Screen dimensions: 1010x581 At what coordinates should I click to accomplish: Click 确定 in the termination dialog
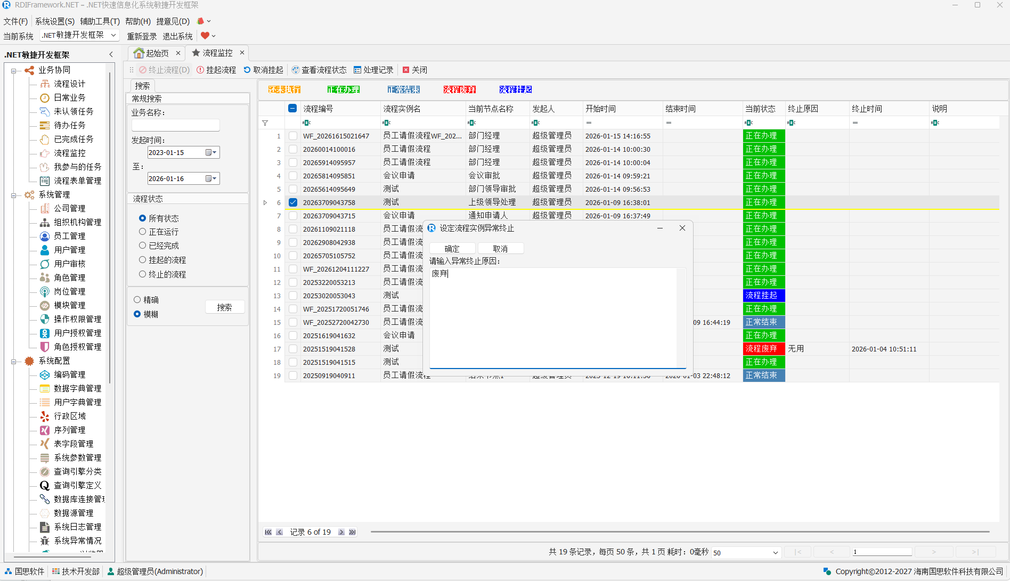(452, 249)
